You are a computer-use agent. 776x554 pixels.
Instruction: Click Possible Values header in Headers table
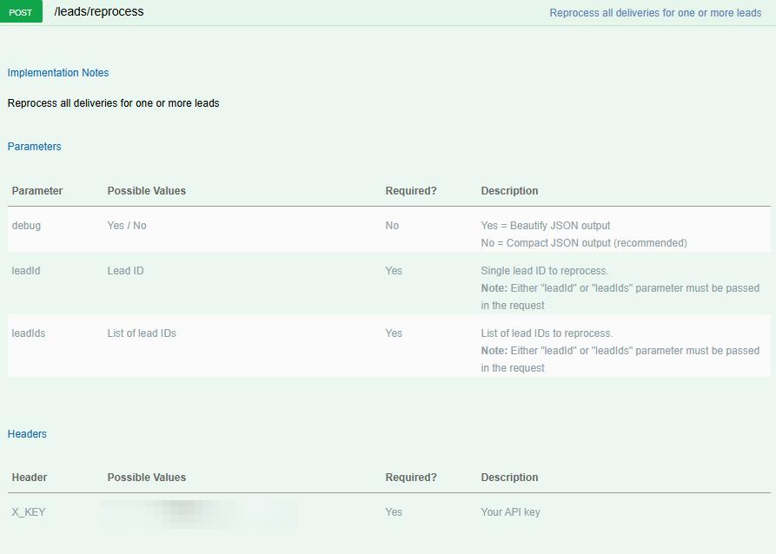point(147,478)
